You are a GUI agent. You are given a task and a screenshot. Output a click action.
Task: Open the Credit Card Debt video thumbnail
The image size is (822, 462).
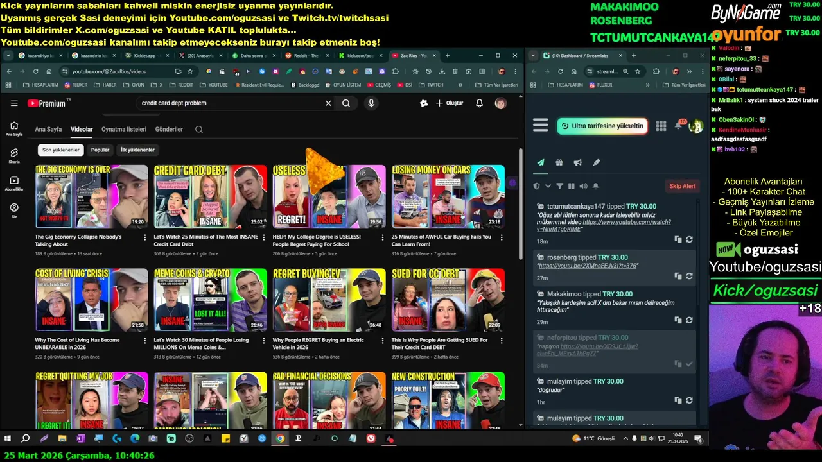coord(210,196)
